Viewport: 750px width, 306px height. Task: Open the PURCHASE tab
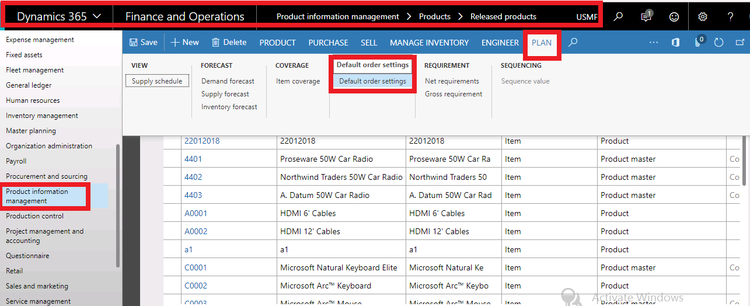pos(329,43)
